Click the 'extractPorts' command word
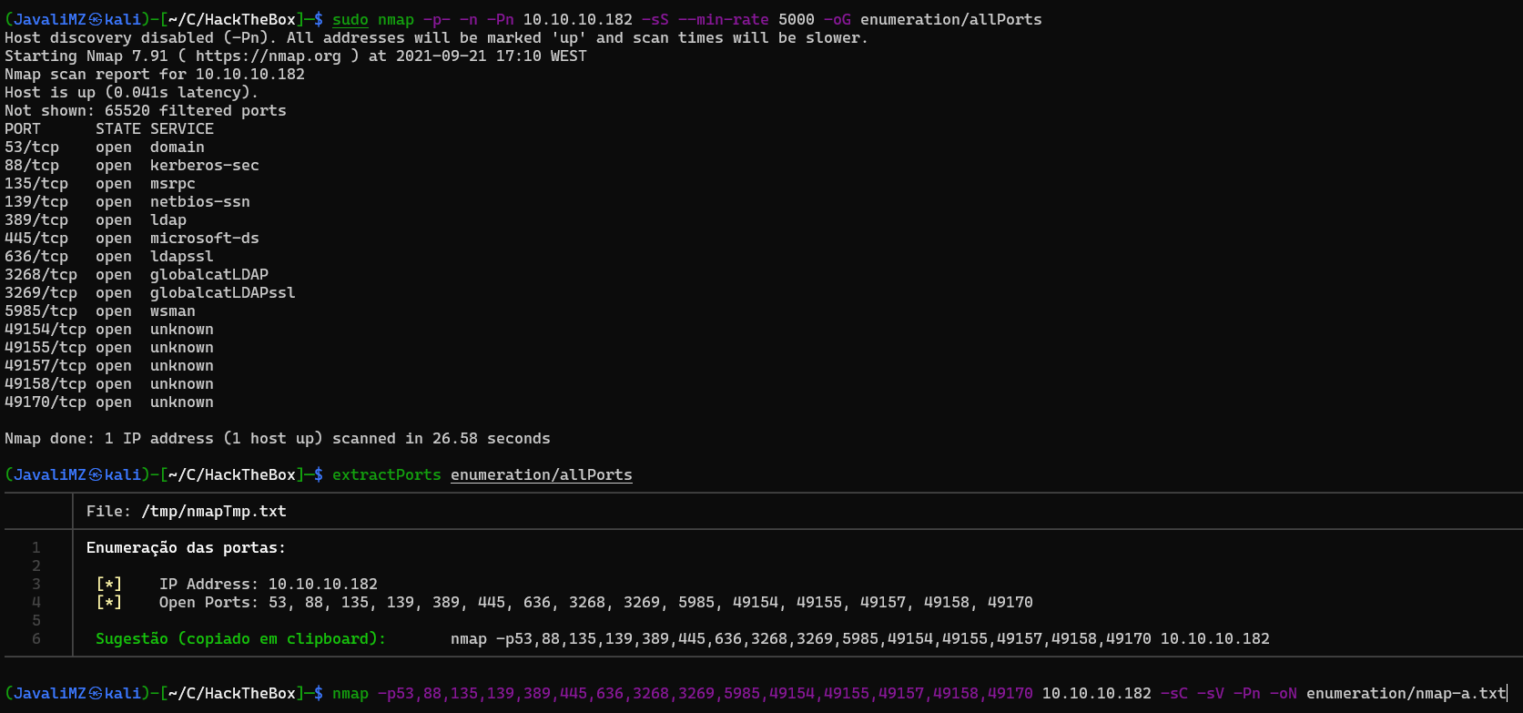The height and width of the screenshot is (713, 1523). pyautogui.click(x=387, y=475)
